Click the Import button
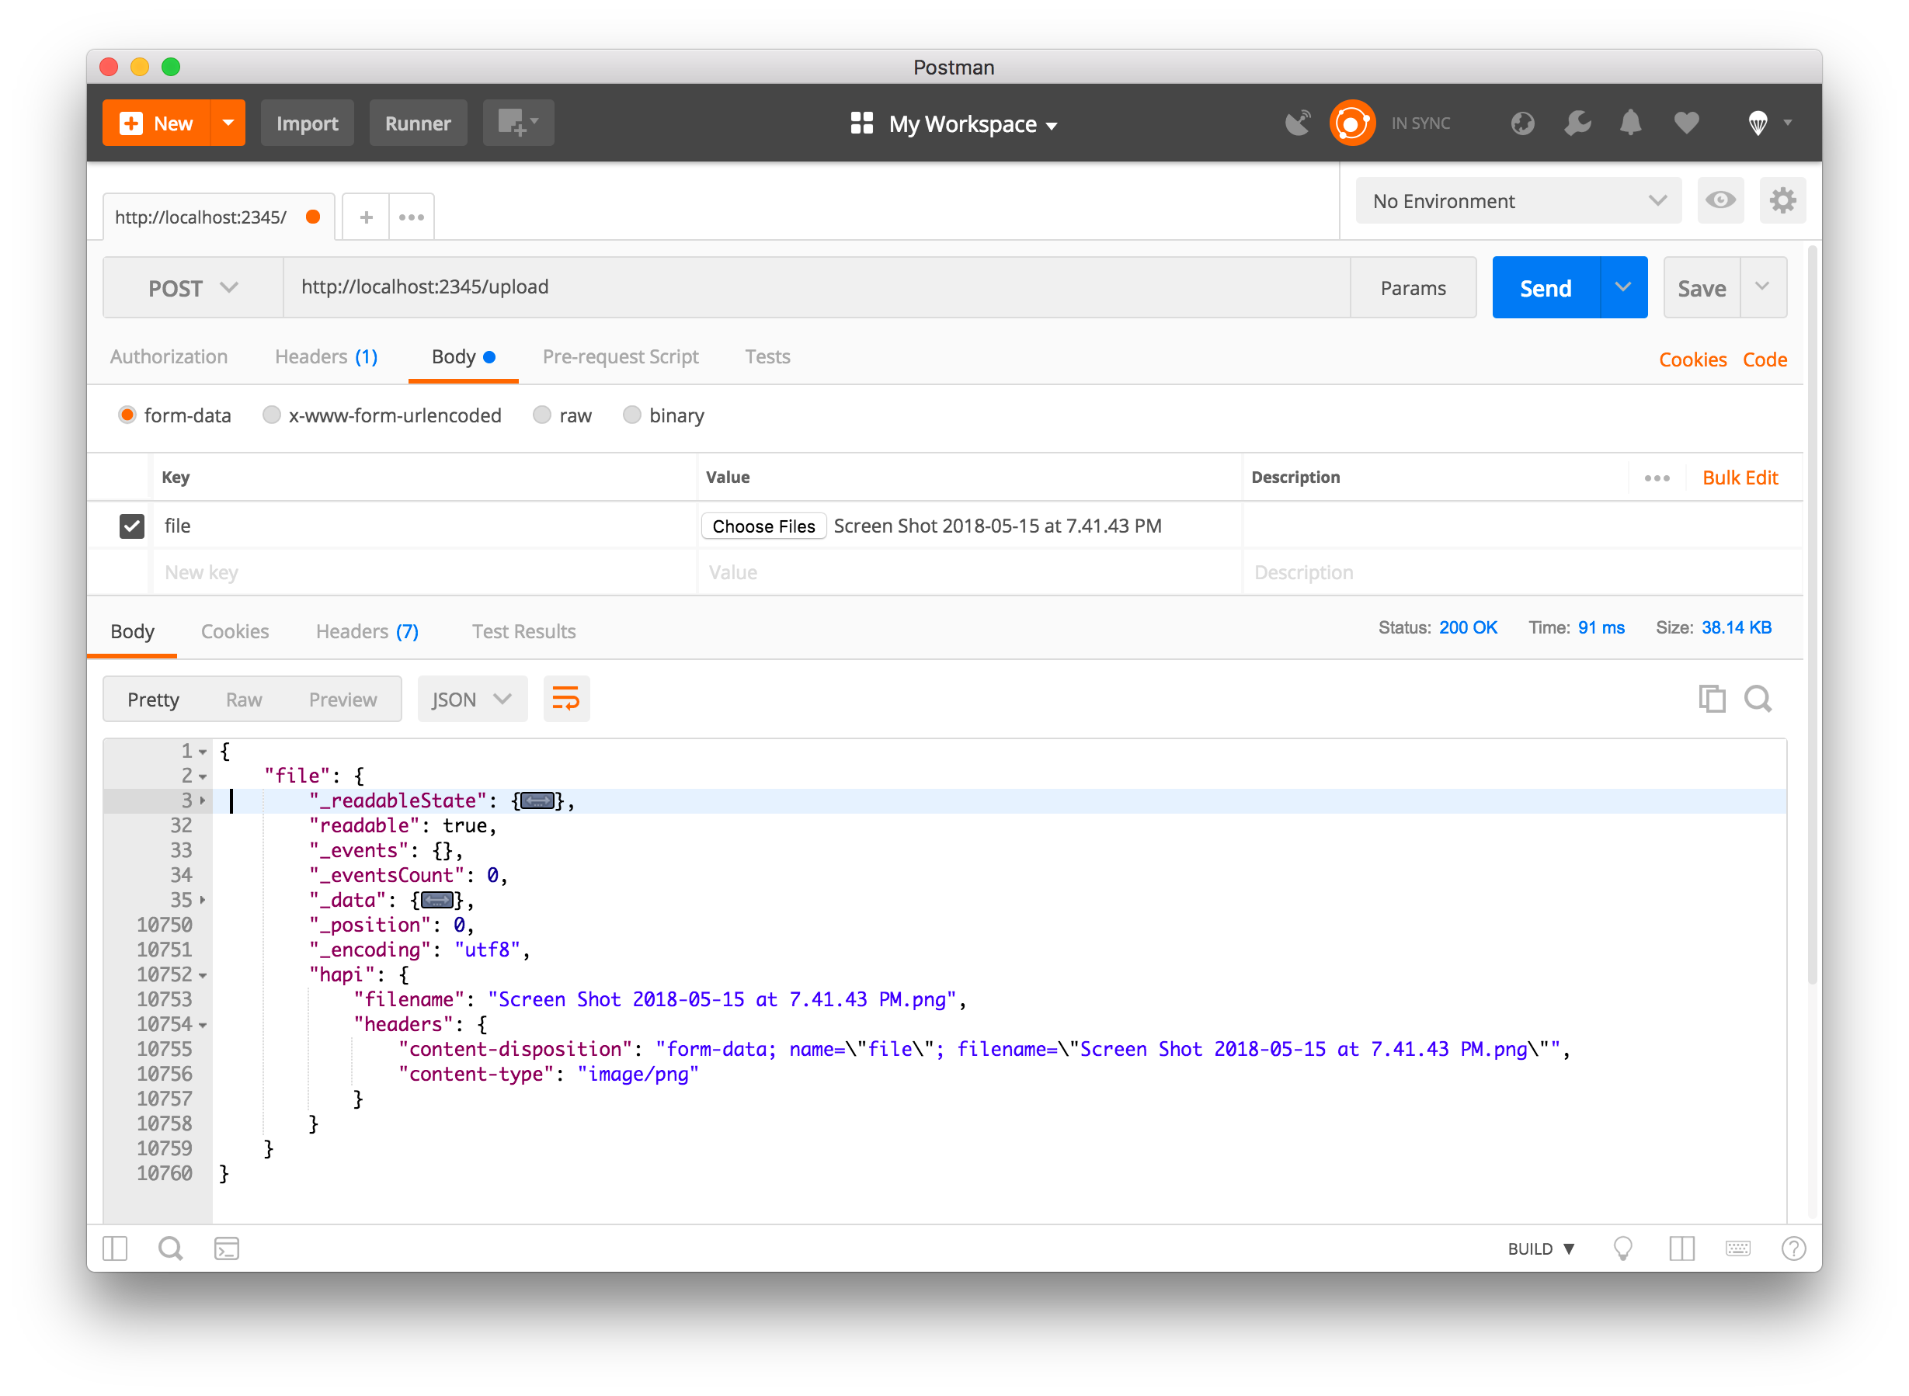This screenshot has width=1909, height=1396. (x=307, y=123)
